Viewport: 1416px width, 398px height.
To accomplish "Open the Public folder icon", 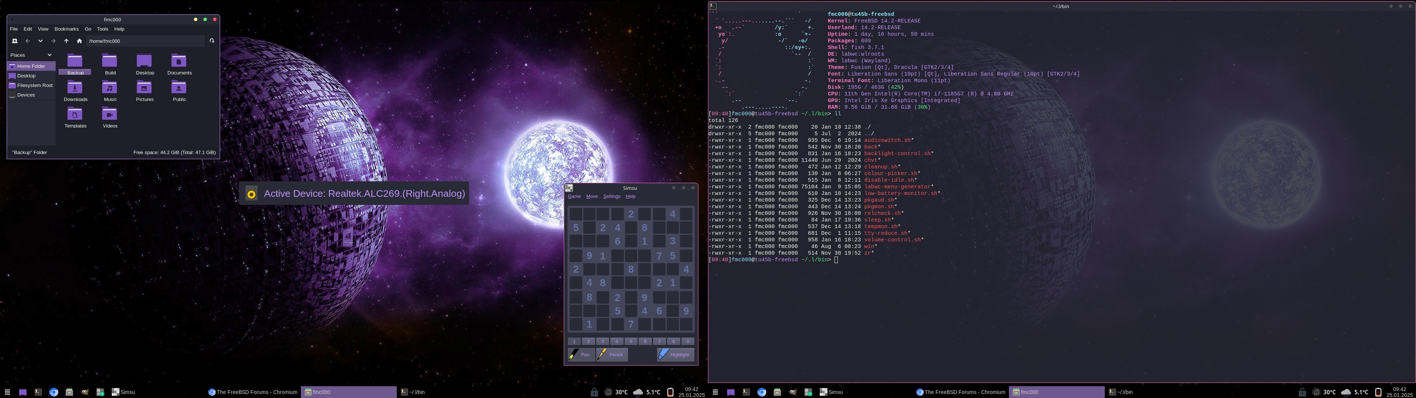I will coord(179,91).
